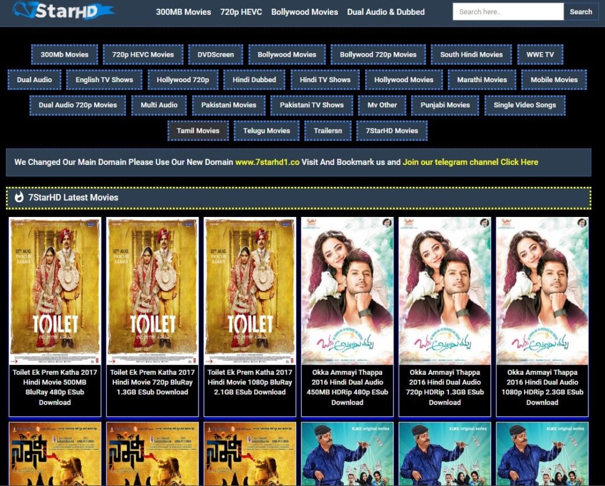The height and width of the screenshot is (486, 605).
Task: Browse Pakistani TV Shows category
Action: coord(311,105)
